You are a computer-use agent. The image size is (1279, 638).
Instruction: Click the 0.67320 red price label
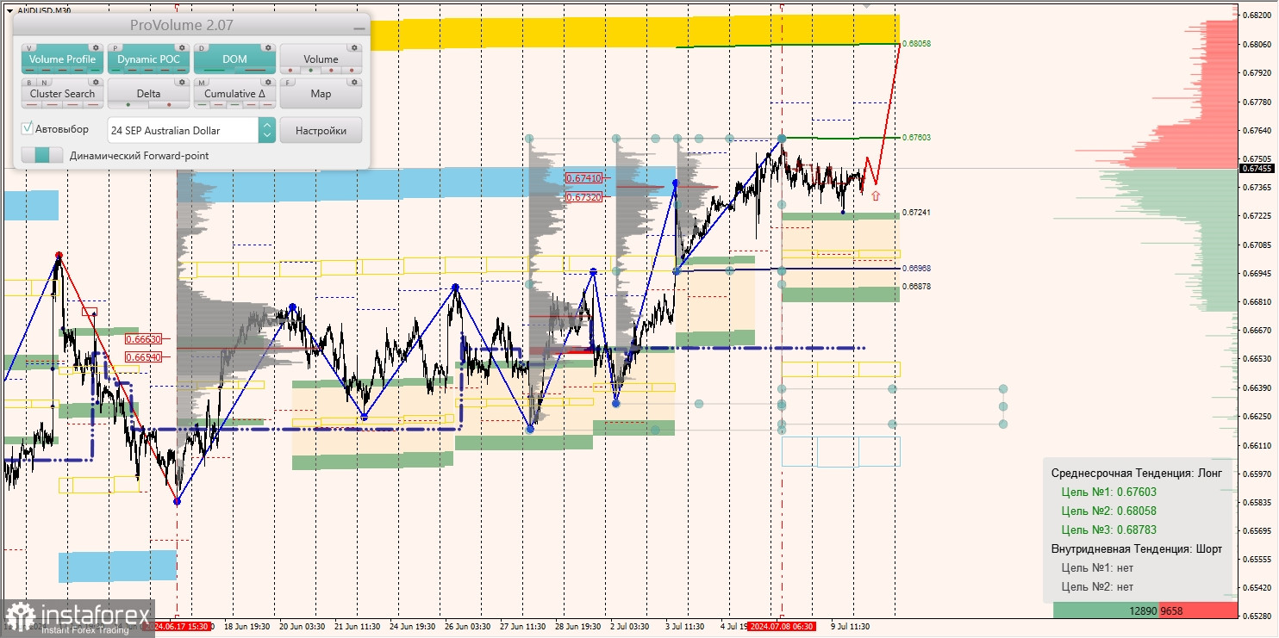pos(583,197)
